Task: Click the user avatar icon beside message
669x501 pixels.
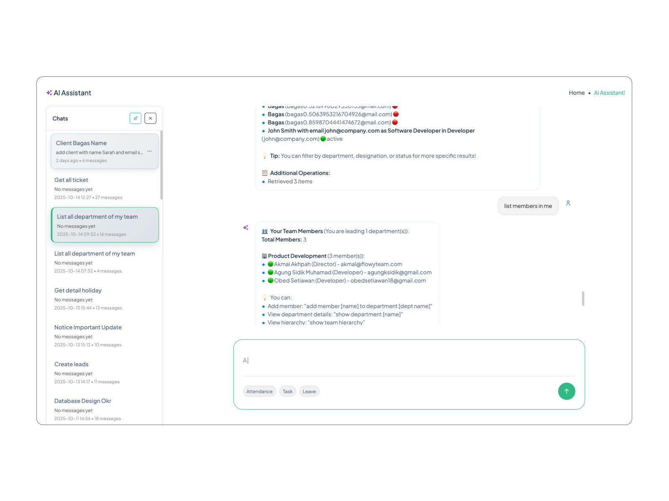Action: tap(568, 203)
